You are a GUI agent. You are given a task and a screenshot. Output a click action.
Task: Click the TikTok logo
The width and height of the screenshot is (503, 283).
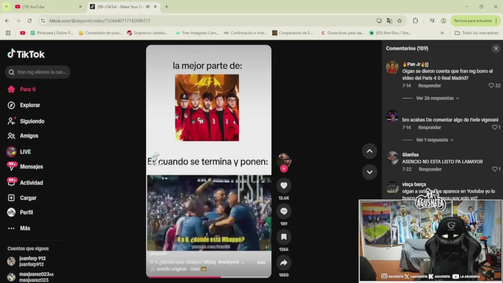(26, 54)
